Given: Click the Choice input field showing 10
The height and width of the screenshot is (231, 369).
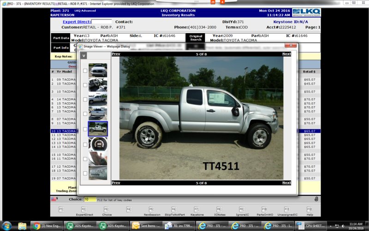Looking at the screenshot, I should pos(90,199).
